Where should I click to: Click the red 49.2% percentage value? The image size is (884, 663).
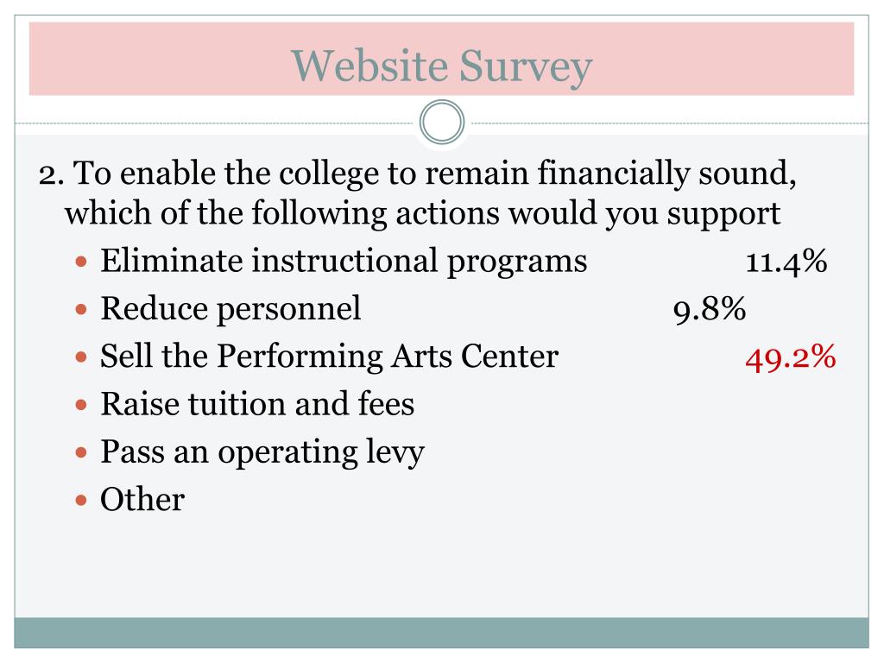tap(791, 357)
